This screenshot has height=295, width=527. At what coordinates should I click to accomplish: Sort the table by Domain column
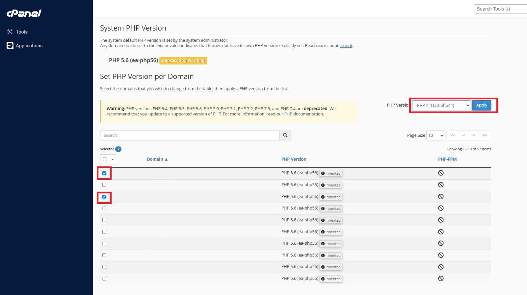point(157,159)
